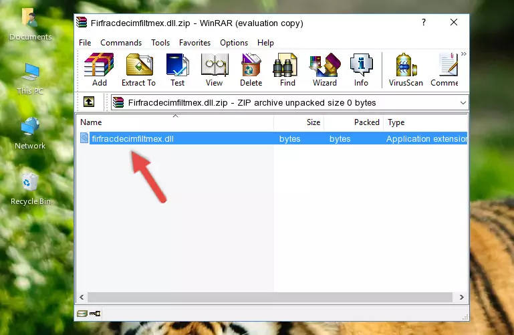Open the Network desktop icon
The height and width of the screenshot is (335, 514).
[30, 134]
